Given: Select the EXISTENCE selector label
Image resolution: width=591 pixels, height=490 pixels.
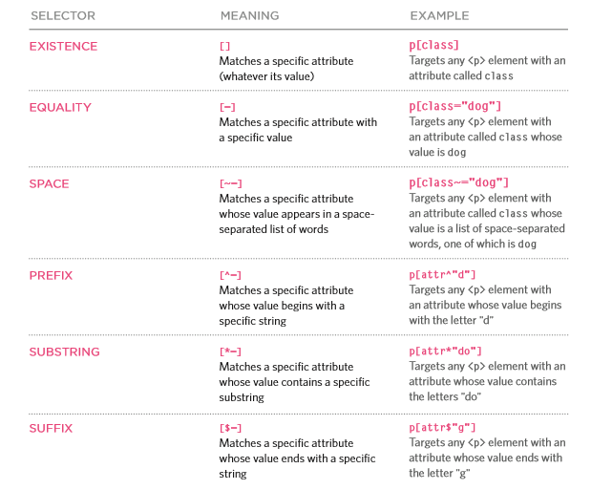Looking at the screenshot, I should [63, 47].
